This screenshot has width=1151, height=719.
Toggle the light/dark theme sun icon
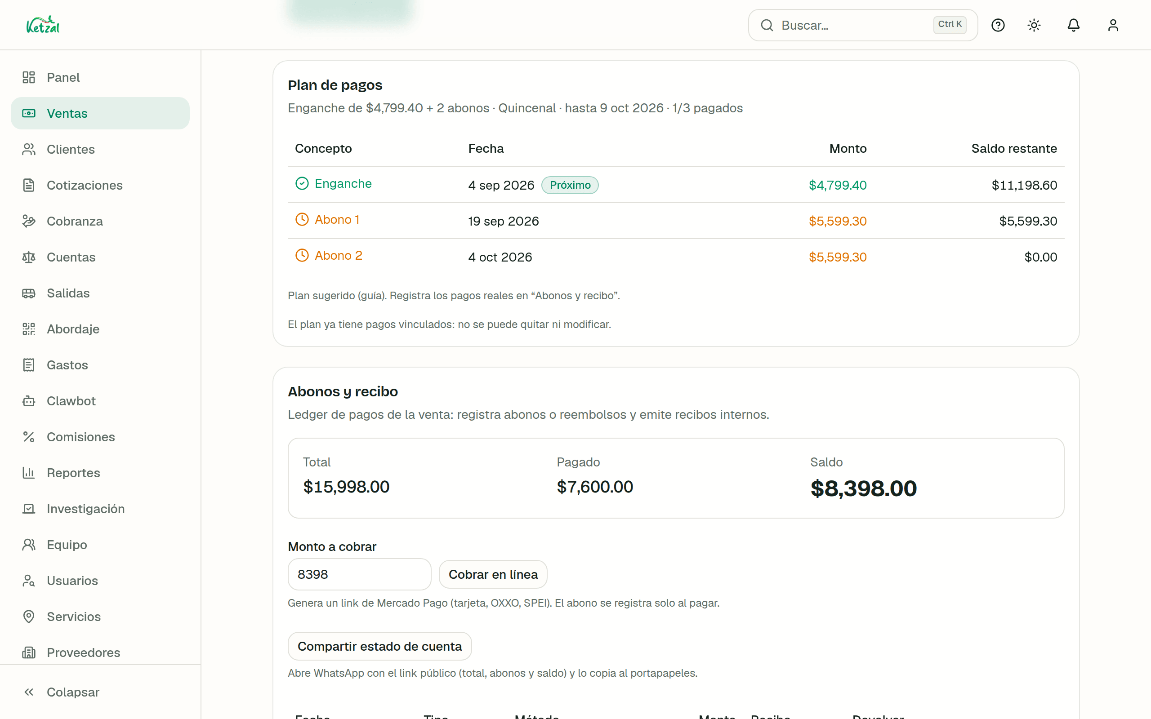(1034, 25)
